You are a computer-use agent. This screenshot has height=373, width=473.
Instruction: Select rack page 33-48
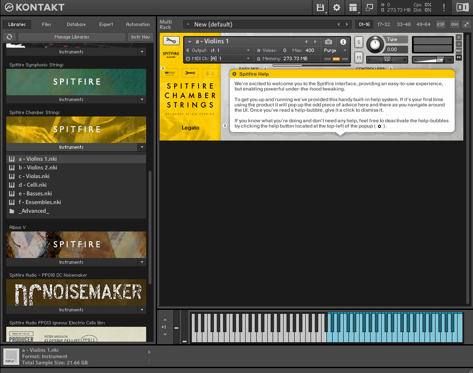[x=404, y=25]
